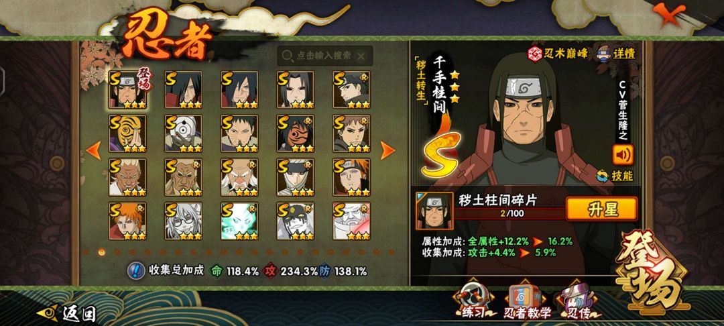Clear the search field with its X

(361, 56)
